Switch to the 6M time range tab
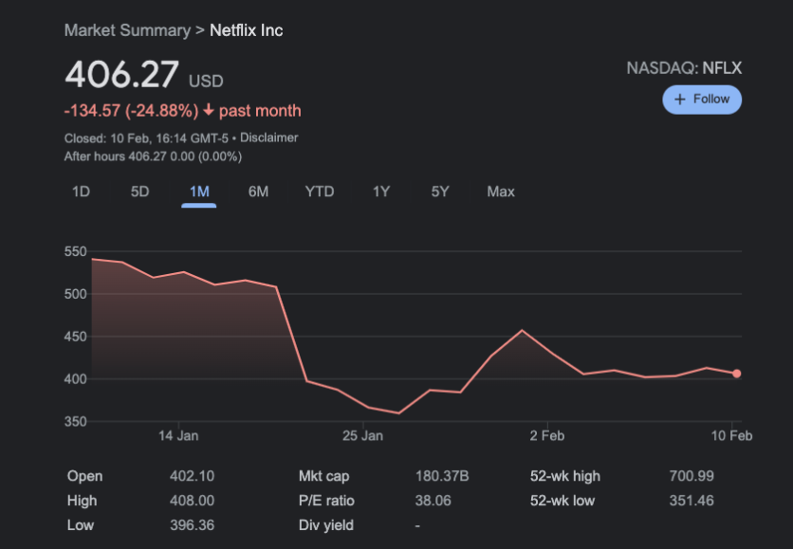Screen dimensions: 793x549 [258, 192]
